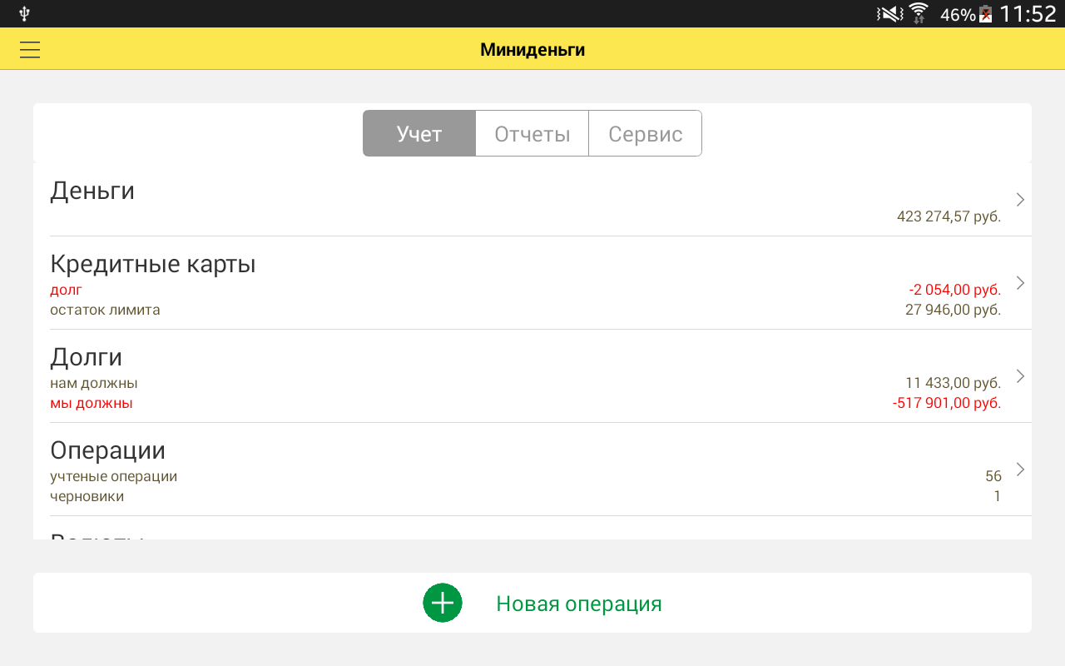Screen dimensions: 1065x666
Task: Tap the остаток лимита label
Action: [105, 310]
